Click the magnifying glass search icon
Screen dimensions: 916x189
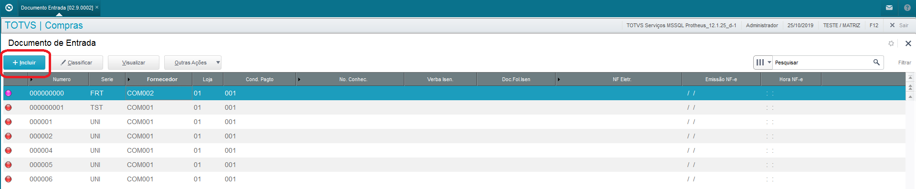click(x=876, y=62)
